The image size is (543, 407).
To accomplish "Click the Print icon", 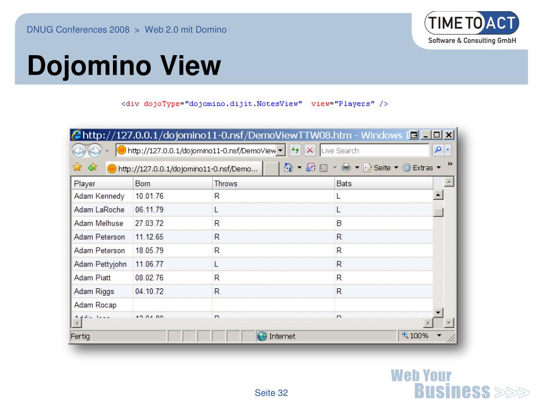I will click(x=346, y=168).
